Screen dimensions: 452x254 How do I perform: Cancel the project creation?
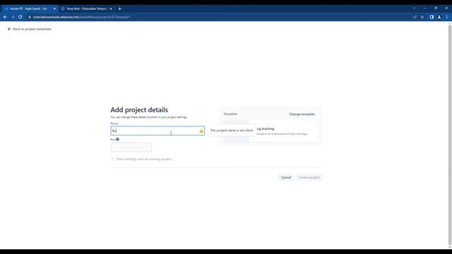pos(286,177)
